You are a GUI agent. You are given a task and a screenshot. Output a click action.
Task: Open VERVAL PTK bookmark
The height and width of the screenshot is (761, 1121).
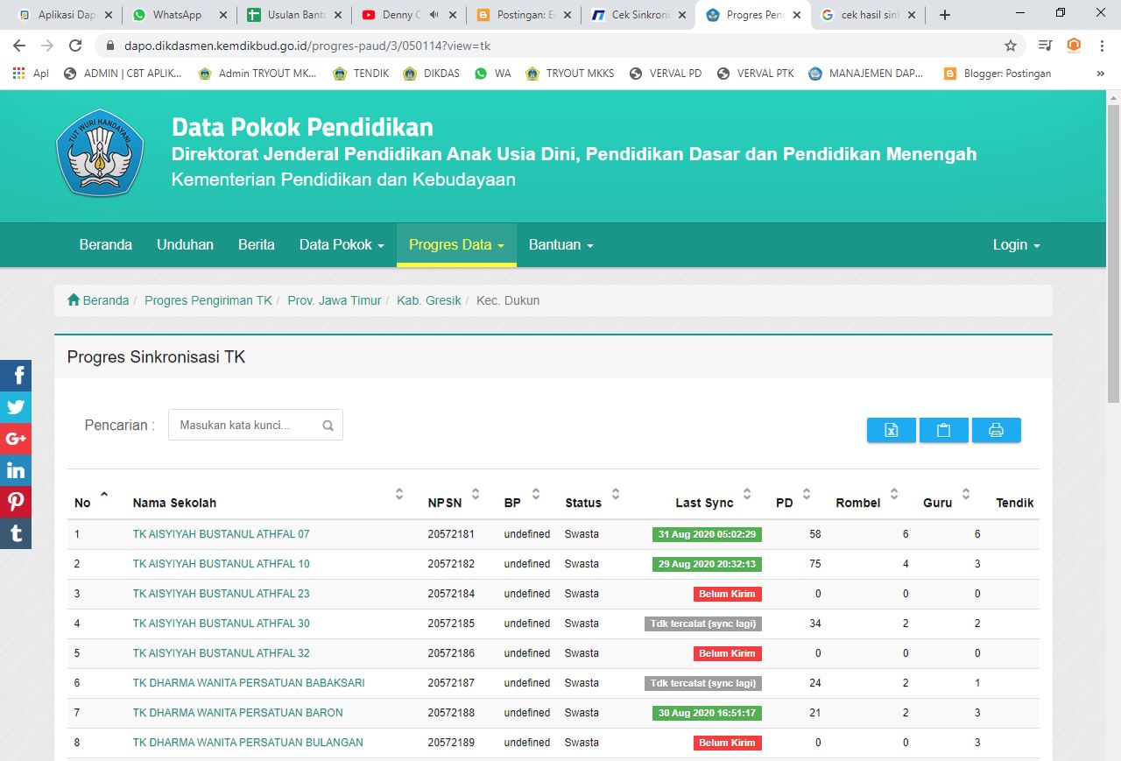click(755, 74)
